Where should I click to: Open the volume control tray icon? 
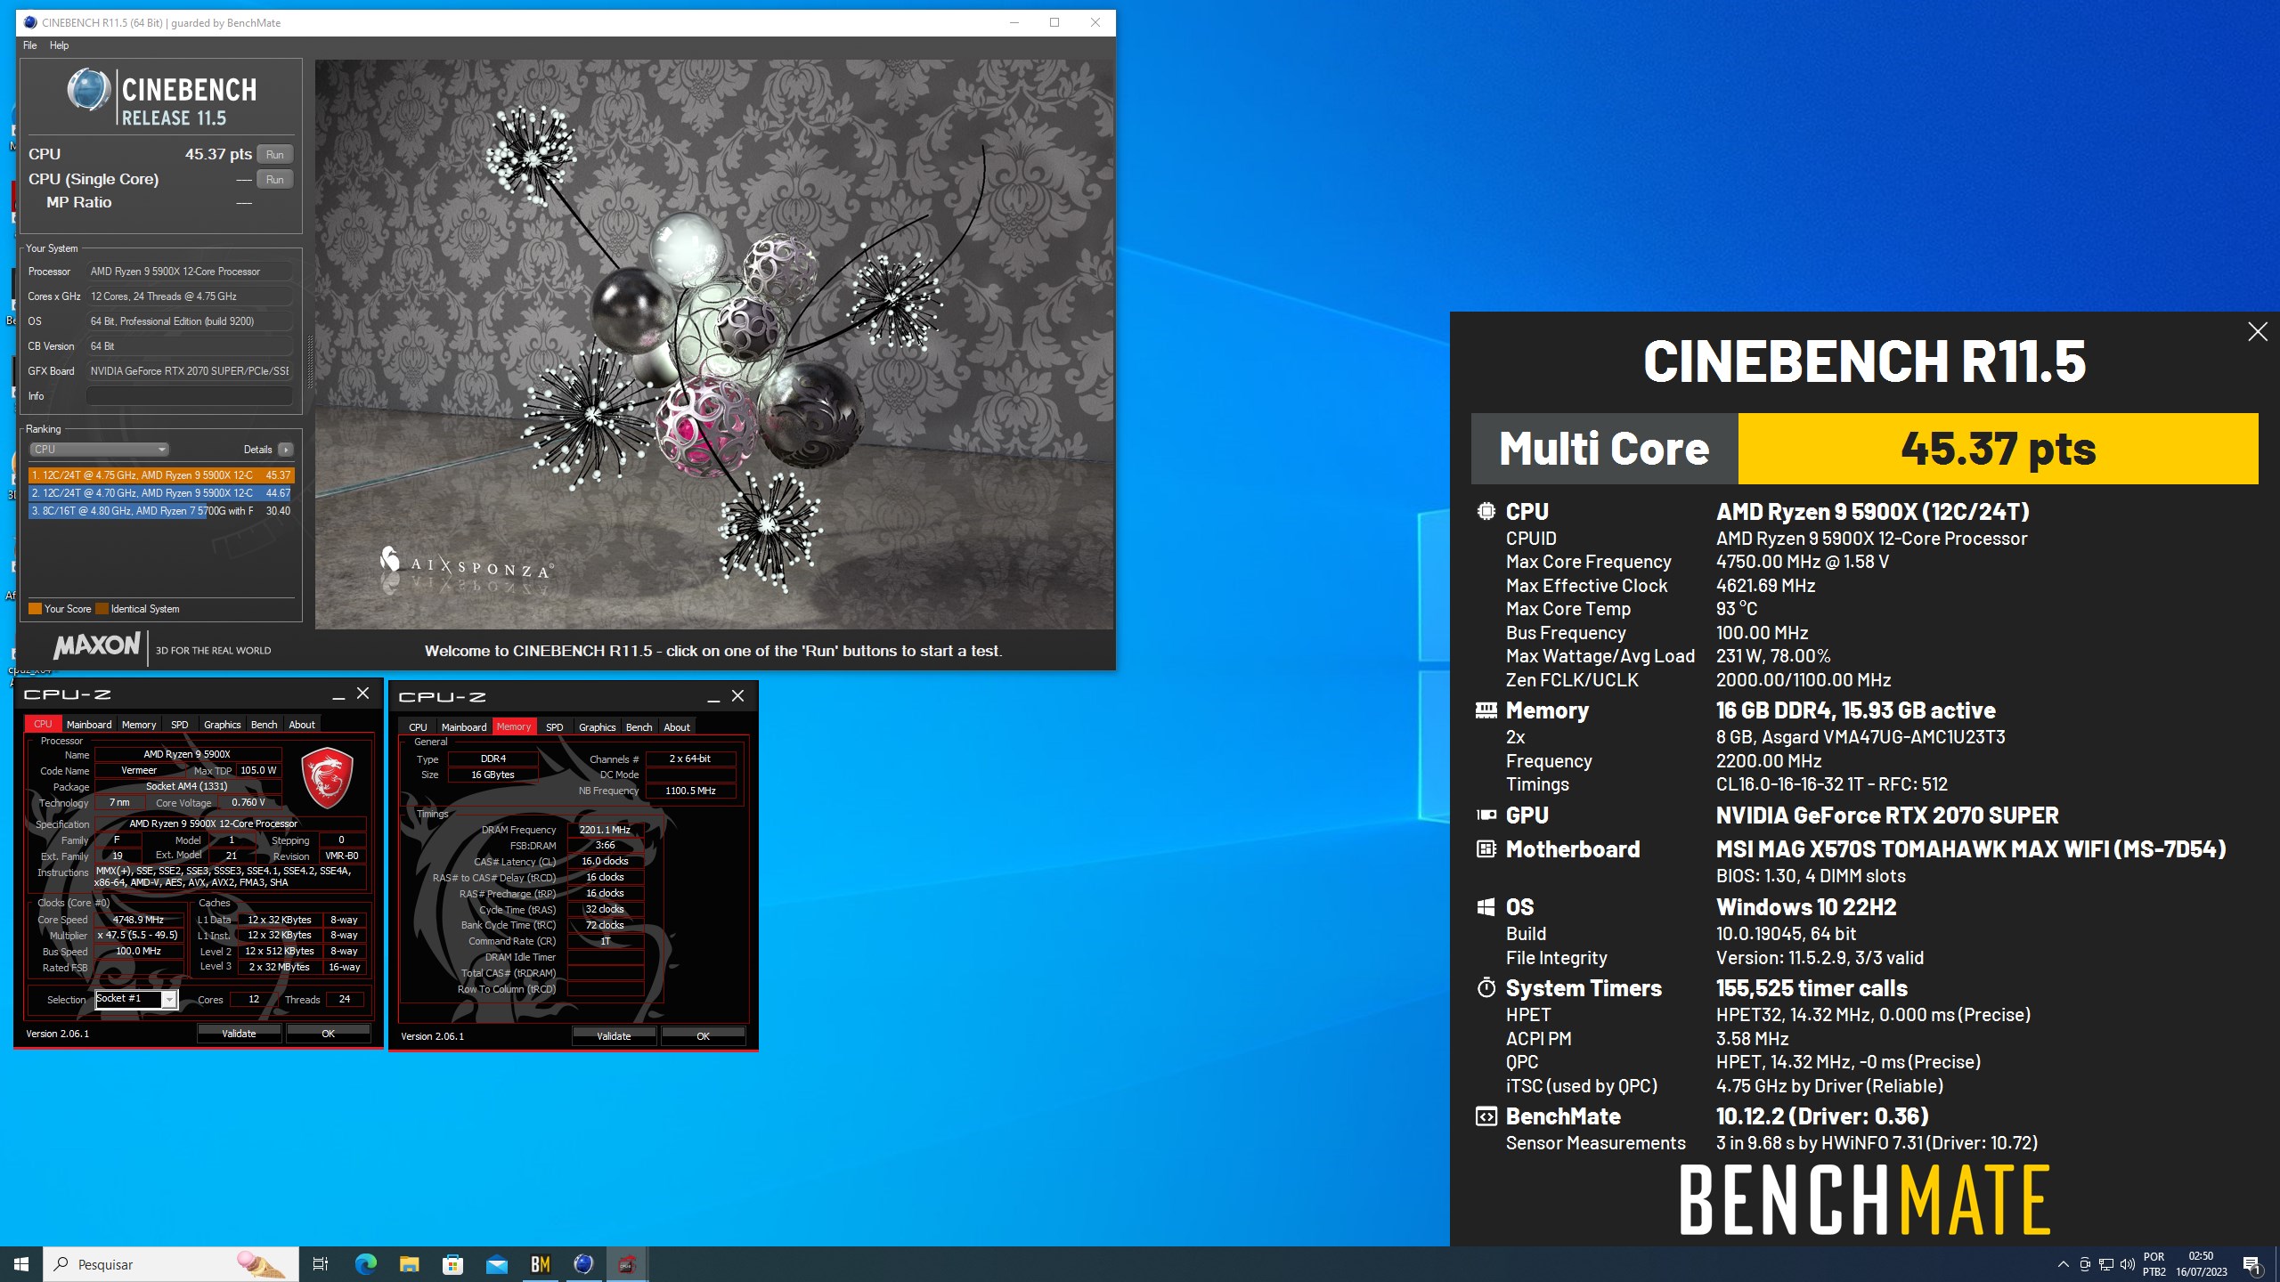pos(2128,1264)
